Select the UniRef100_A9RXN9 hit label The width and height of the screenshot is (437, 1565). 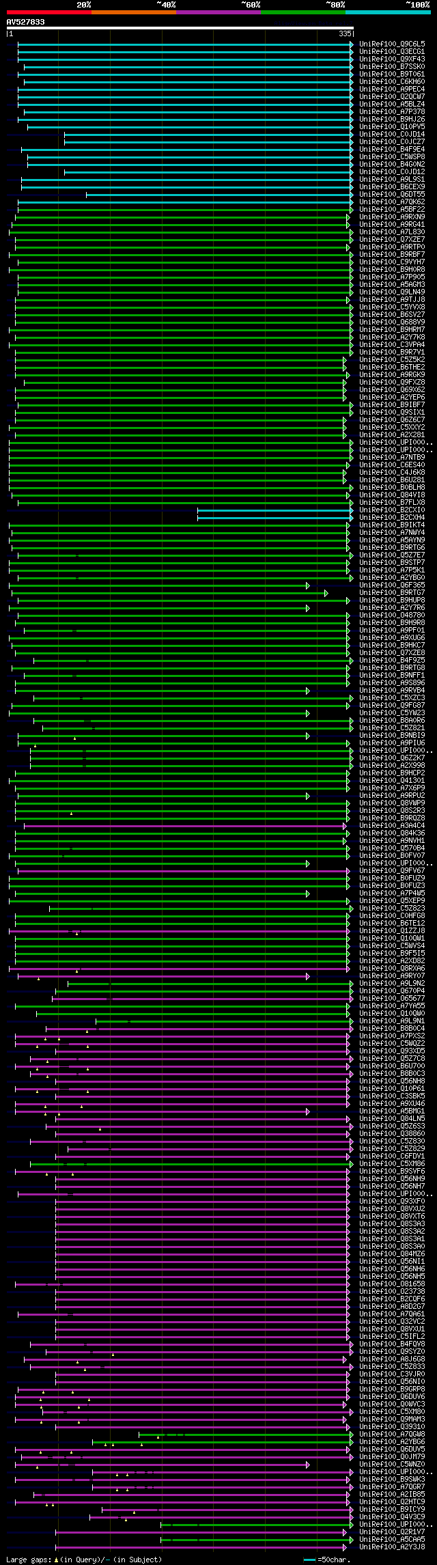click(x=392, y=217)
